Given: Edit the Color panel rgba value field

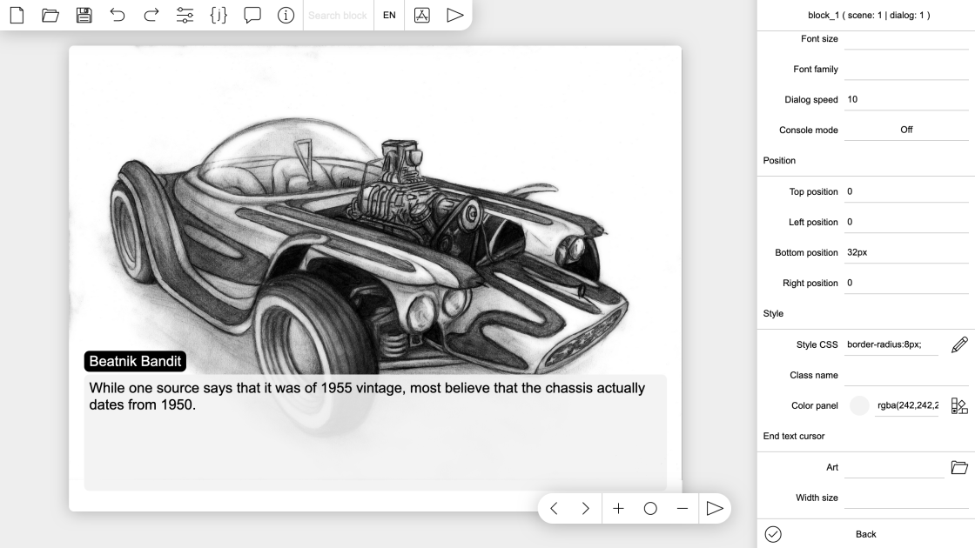Looking at the screenshot, I should 906,405.
